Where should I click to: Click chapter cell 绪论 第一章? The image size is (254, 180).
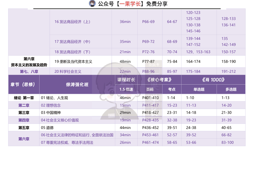(x=24, y=98)
